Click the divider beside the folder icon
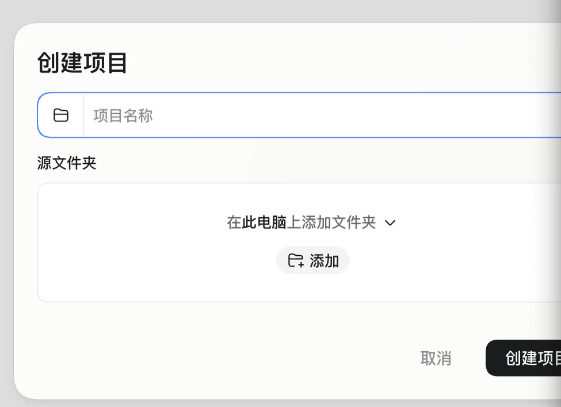The width and height of the screenshot is (561, 407). point(83,115)
